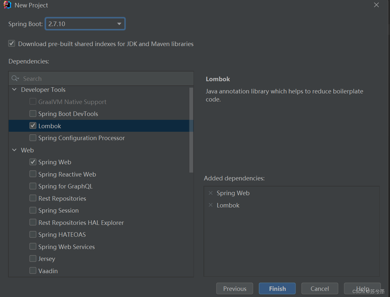Enable Spring HATEOAS checkbox

pos(33,235)
